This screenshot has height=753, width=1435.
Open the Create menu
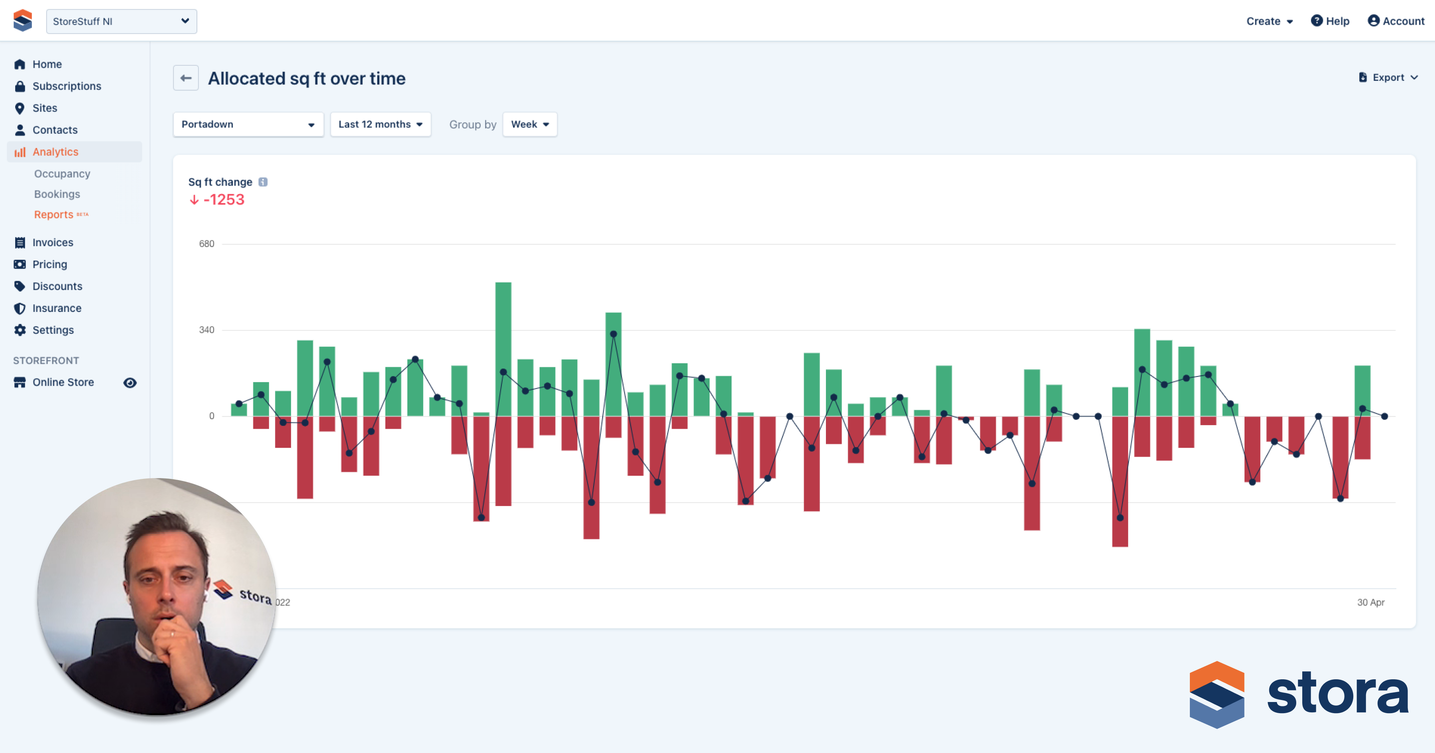coord(1269,21)
